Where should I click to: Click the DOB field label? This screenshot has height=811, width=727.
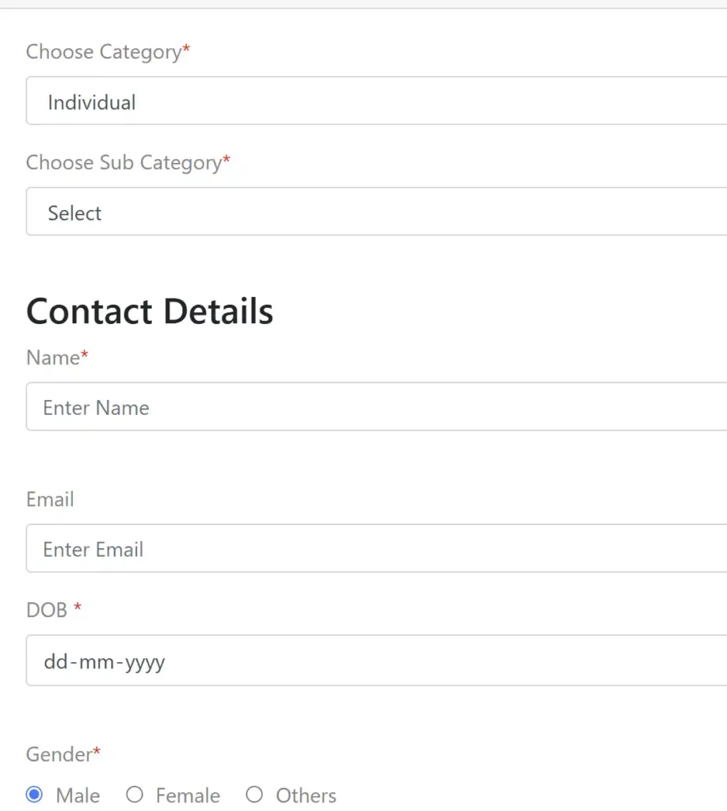(x=54, y=610)
